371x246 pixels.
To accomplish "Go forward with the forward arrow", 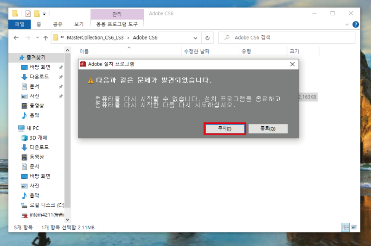I will (28, 38).
